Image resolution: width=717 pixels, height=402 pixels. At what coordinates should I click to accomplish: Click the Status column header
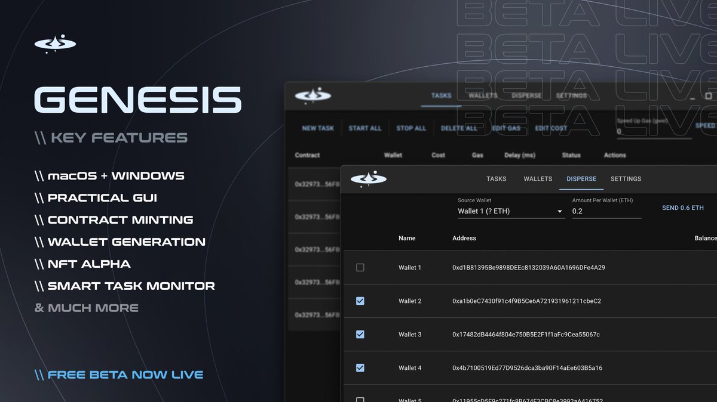(571, 155)
